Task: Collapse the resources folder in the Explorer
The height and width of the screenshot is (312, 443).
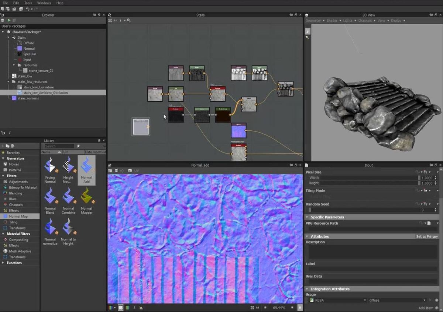Action: point(14,65)
